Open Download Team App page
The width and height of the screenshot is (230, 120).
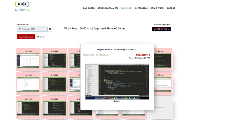point(108,8)
